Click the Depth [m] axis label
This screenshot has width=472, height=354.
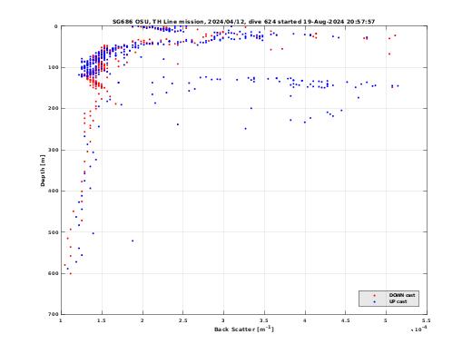tap(43, 171)
